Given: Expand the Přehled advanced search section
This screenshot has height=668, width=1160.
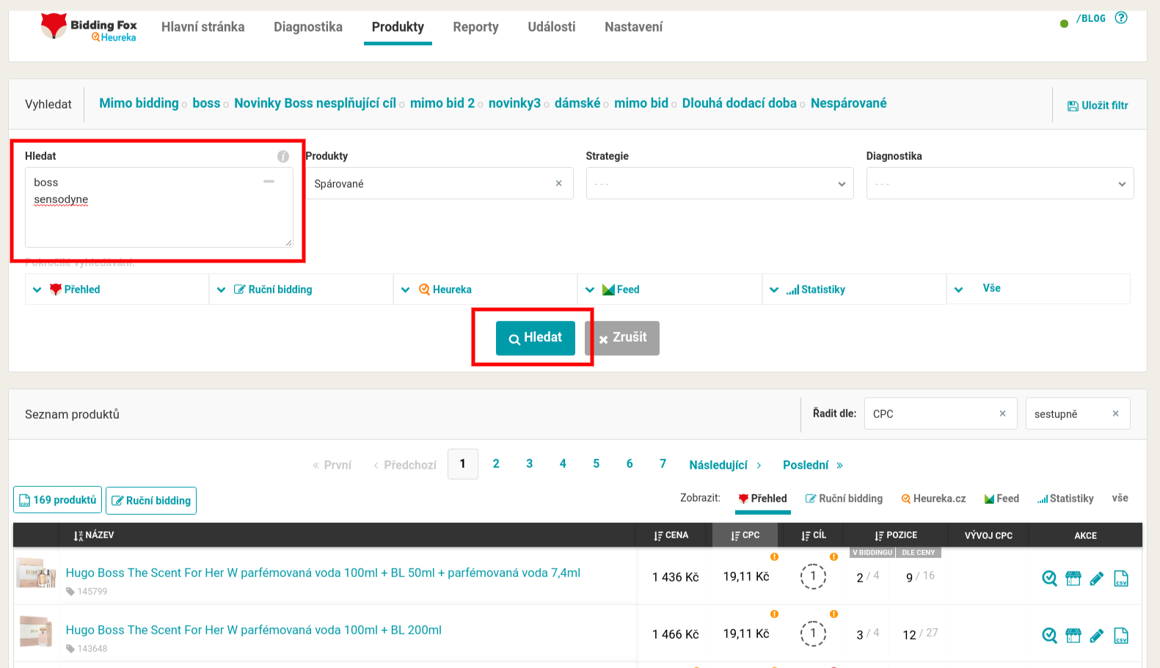Looking at the screenshot, I should (x=117, y=289).
